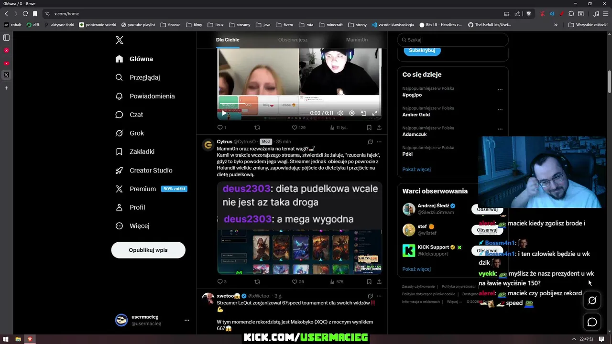Click the X logo in sidebar

point(120,40)
